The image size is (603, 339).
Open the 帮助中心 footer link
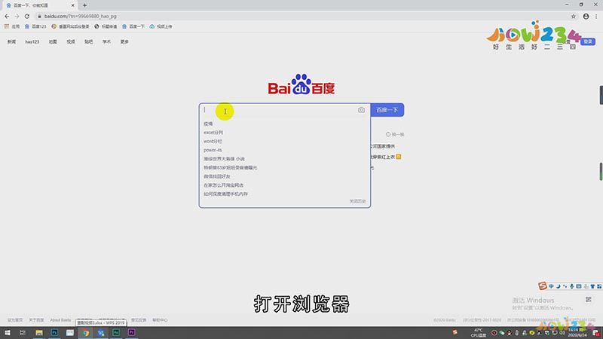(x=160, y=320)
